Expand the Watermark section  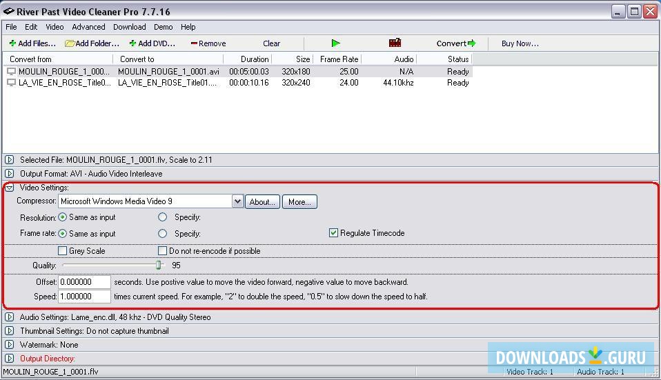[9, 345]
